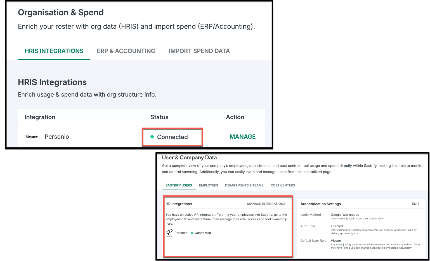Open the HRIS INTEGRATIONS tab
Image resolution: width=430 pixels, height=261 pixels.
pyautogui.click(x=54, y=51)
